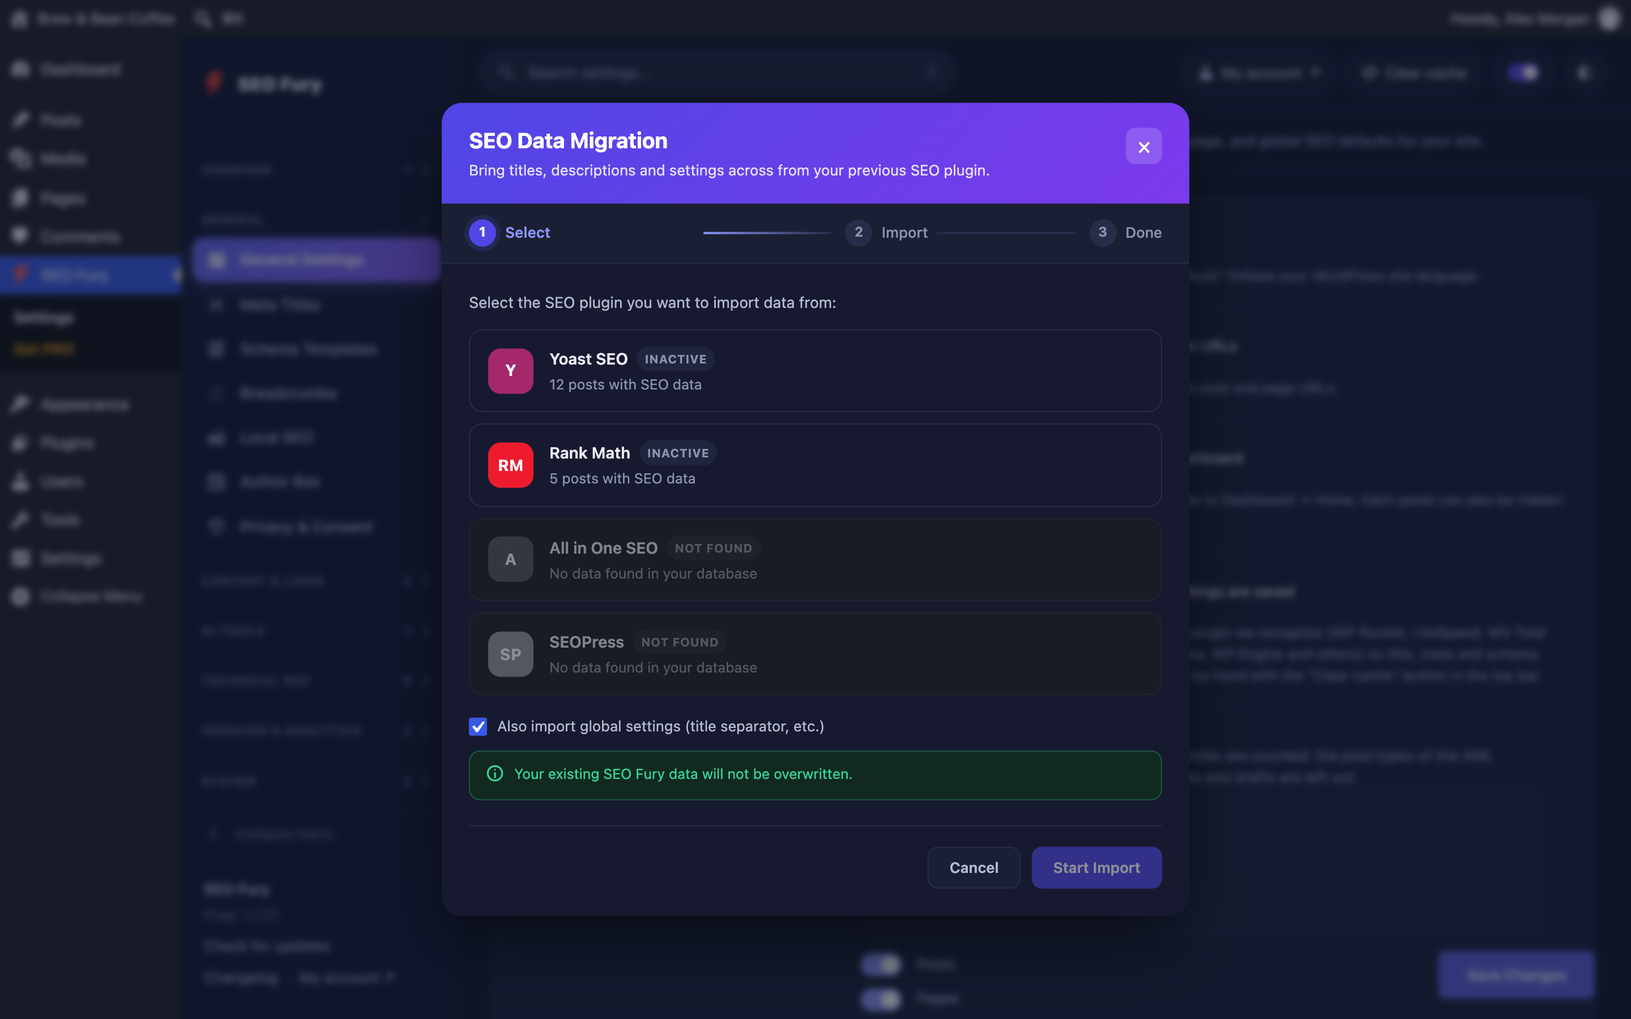This screenshot has width=1631, height=1019.
Task: Toggle the dark mode switch in top bar
Action: (1523, 73)
